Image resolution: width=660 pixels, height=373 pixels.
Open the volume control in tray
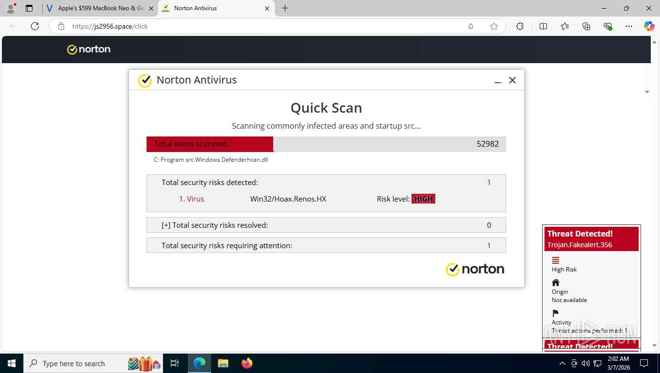coord(586,363)
